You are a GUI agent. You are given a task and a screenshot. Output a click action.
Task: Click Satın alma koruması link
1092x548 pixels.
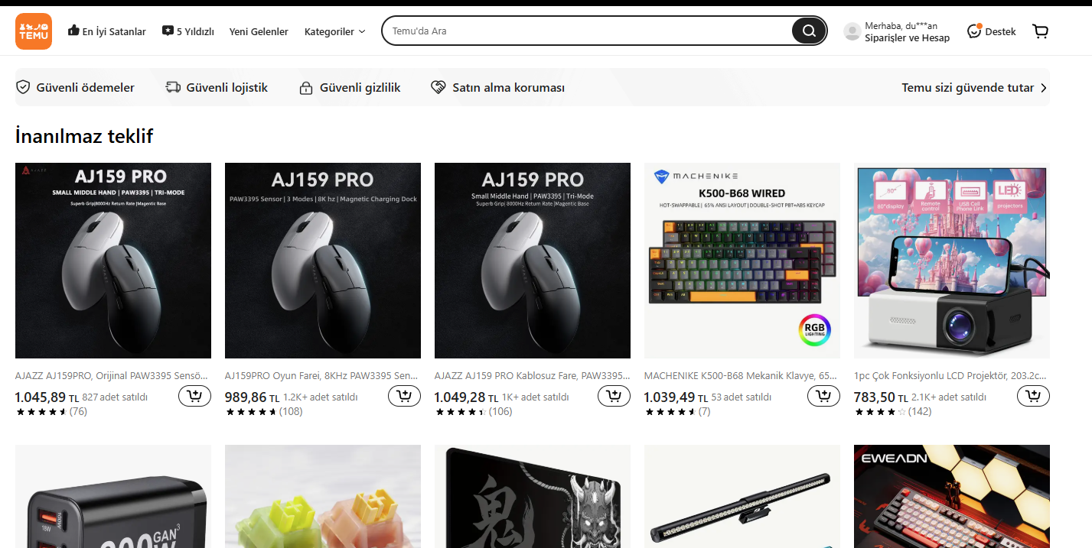498,88
